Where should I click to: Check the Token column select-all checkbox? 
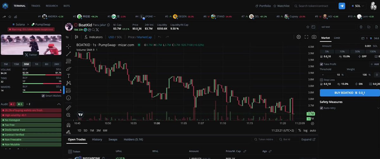tap(70, 151)
